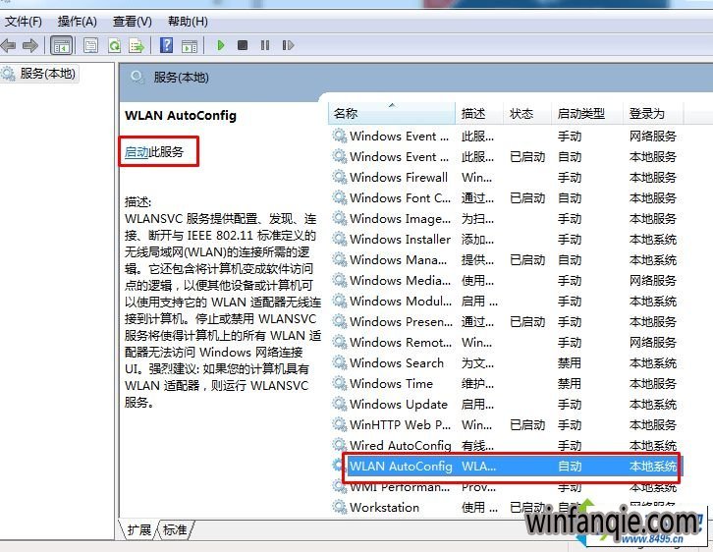Screen dimensions: 713x552
Task: Select the Windows Search service name
Action: (397, 362)
